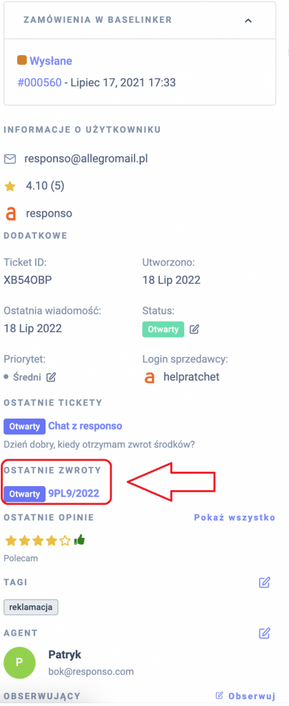
Task: Open order #000560 link
Action: [39, 83]
